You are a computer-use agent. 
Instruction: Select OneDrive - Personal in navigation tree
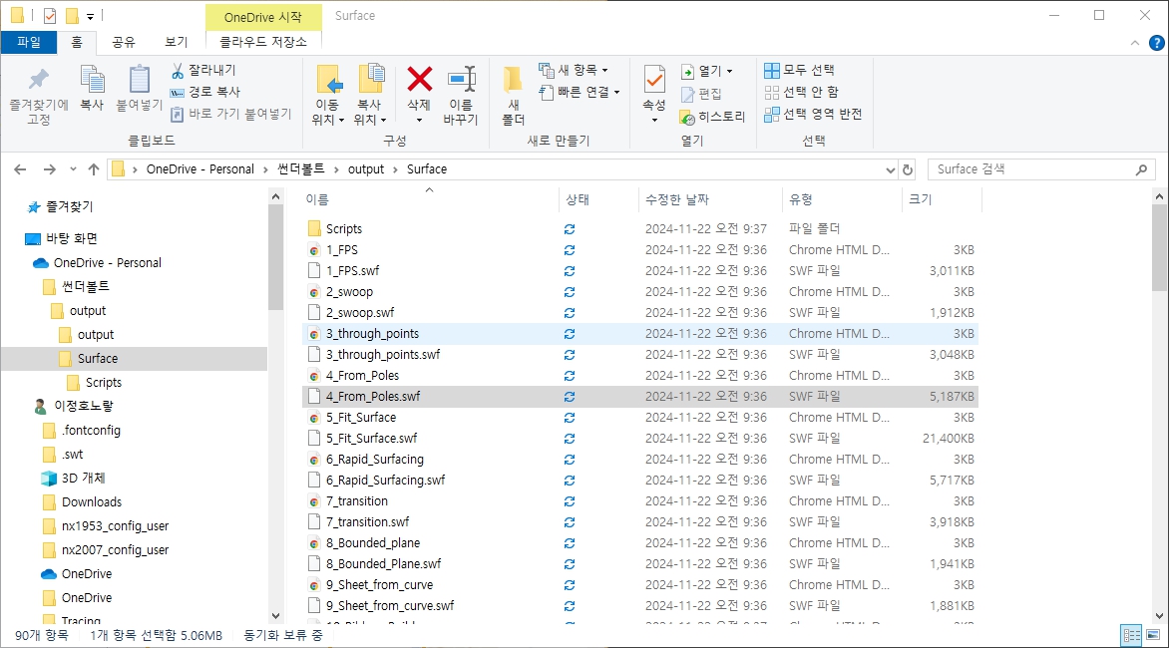108,263
